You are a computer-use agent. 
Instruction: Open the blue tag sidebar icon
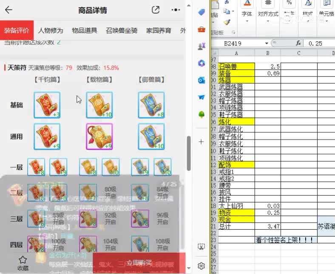coord(202,12)
